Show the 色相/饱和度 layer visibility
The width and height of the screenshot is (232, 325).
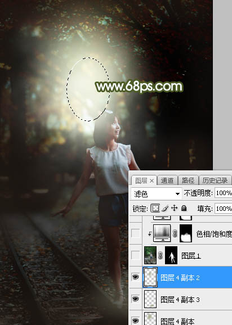[136, 233]
